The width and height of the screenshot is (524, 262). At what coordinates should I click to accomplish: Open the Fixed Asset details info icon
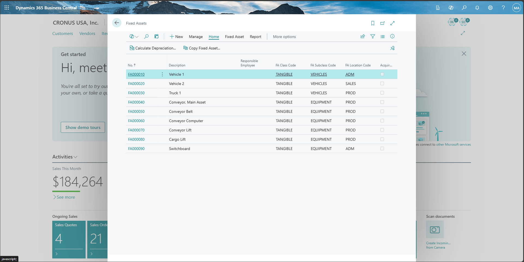click(x=392, y=36)
